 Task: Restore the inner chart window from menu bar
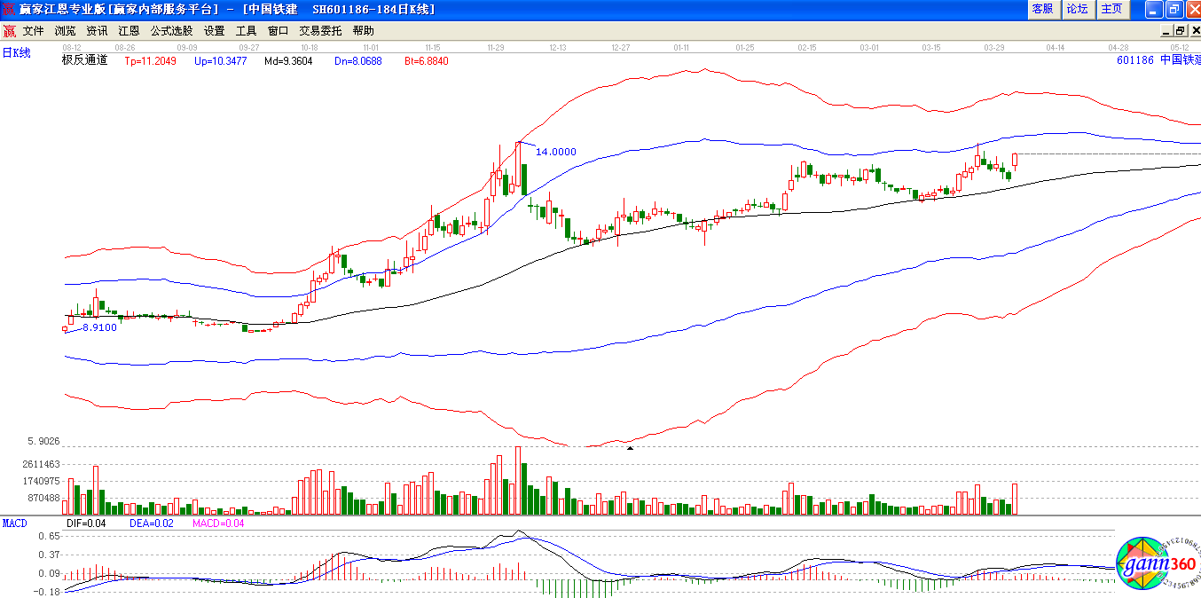(1180, 30)
